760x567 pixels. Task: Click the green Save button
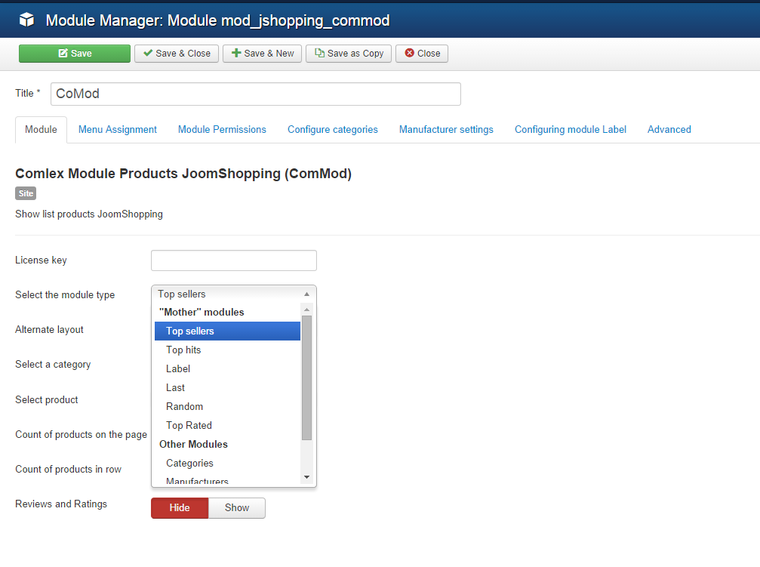75,54
